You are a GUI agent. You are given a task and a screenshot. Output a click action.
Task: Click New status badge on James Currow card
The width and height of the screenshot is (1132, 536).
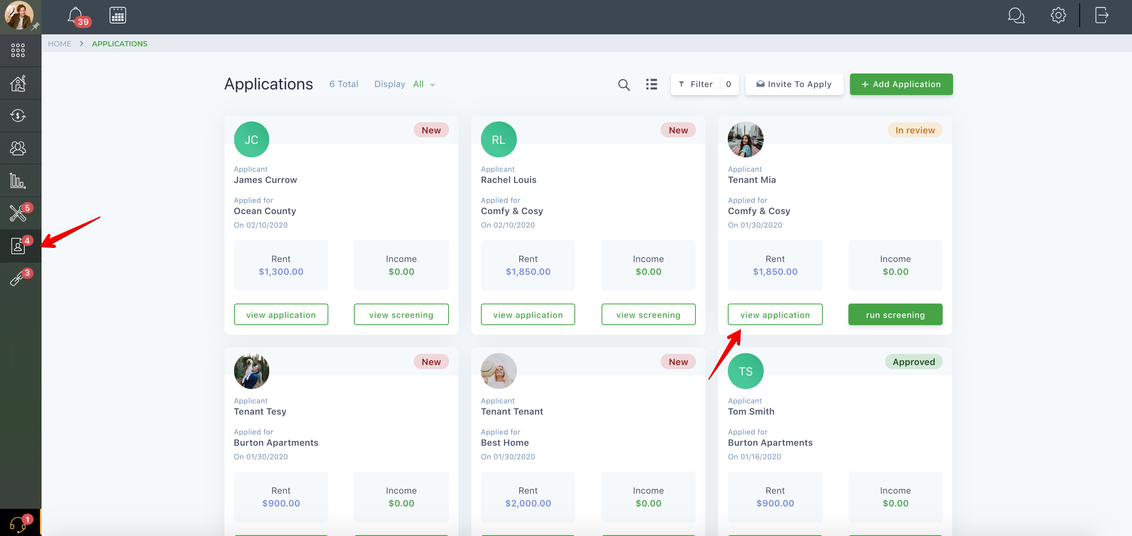431,130
